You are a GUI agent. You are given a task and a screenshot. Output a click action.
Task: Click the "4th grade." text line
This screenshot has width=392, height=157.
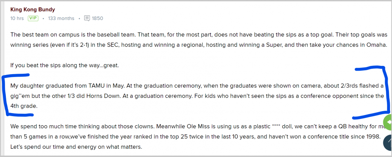point(24,106)
